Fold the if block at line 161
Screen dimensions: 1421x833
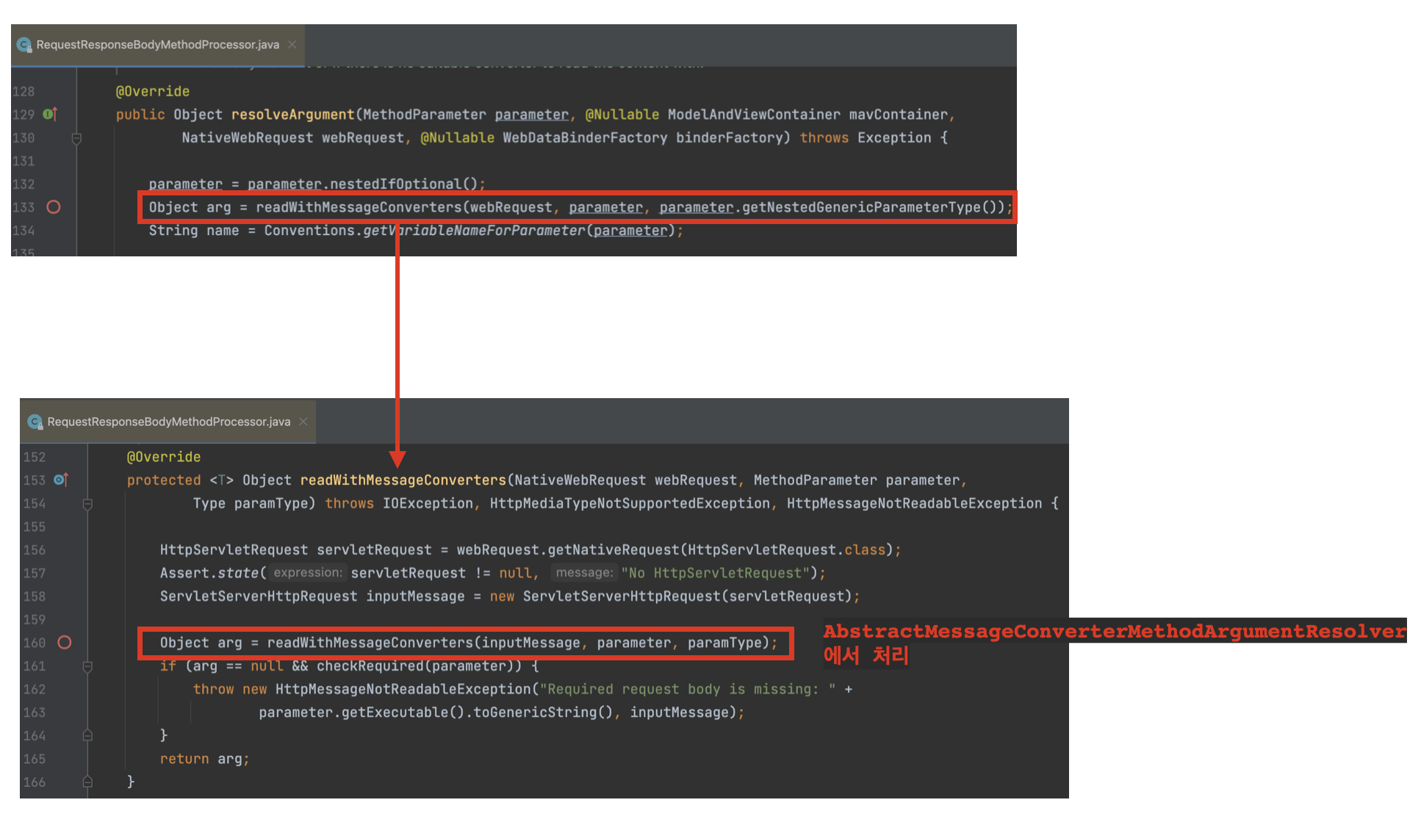pyautogui.click(x=87, y=666)
